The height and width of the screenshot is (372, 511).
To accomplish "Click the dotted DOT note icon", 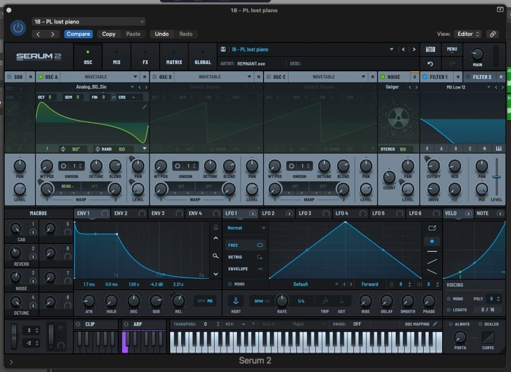I will coord(341,301).
